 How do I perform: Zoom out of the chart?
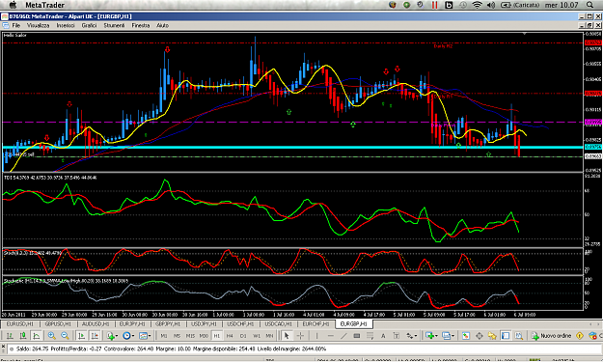click(x=65, y=336)
